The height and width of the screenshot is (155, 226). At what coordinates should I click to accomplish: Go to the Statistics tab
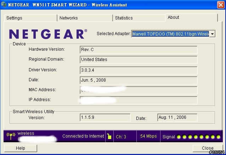[x=139, y=18]
